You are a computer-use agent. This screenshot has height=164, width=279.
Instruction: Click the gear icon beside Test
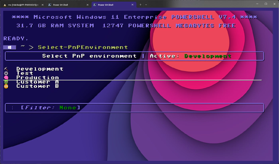click(x=6, y=73)
